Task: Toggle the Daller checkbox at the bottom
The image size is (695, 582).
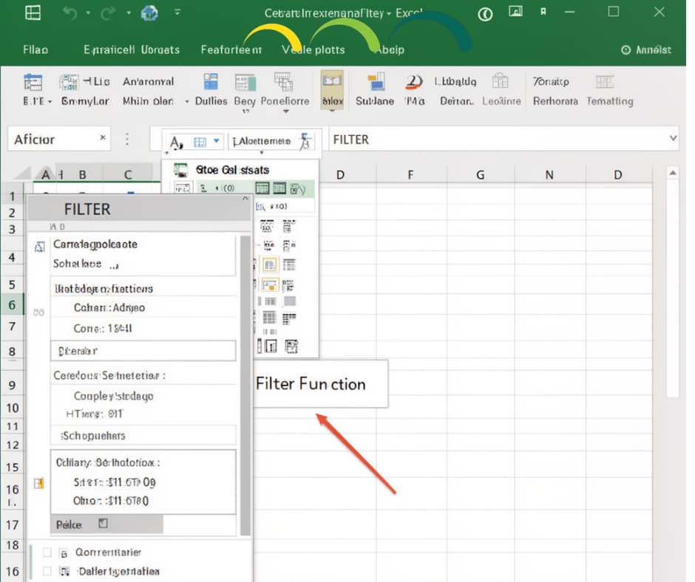Action: tap(47, 571)
